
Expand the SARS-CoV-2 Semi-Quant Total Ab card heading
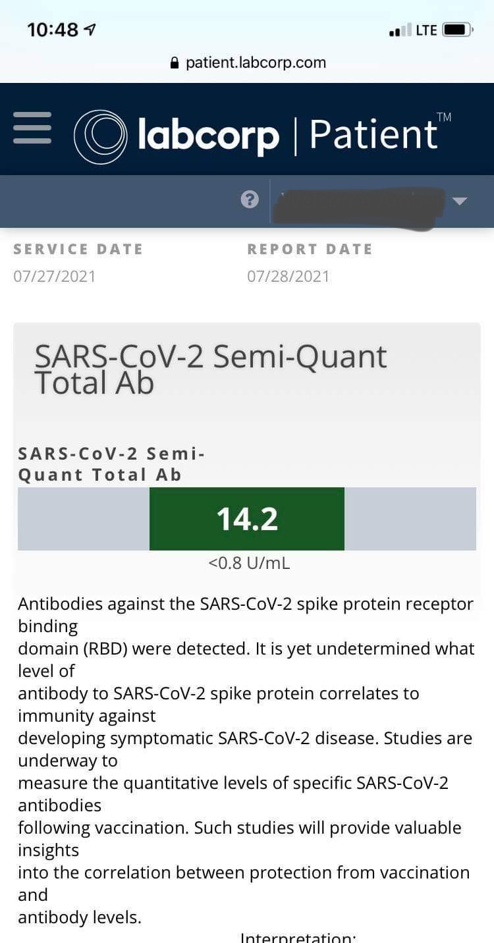point(211,369)
